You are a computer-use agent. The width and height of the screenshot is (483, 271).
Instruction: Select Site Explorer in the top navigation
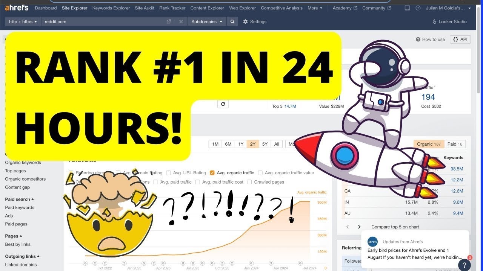[x=74, y=8]
